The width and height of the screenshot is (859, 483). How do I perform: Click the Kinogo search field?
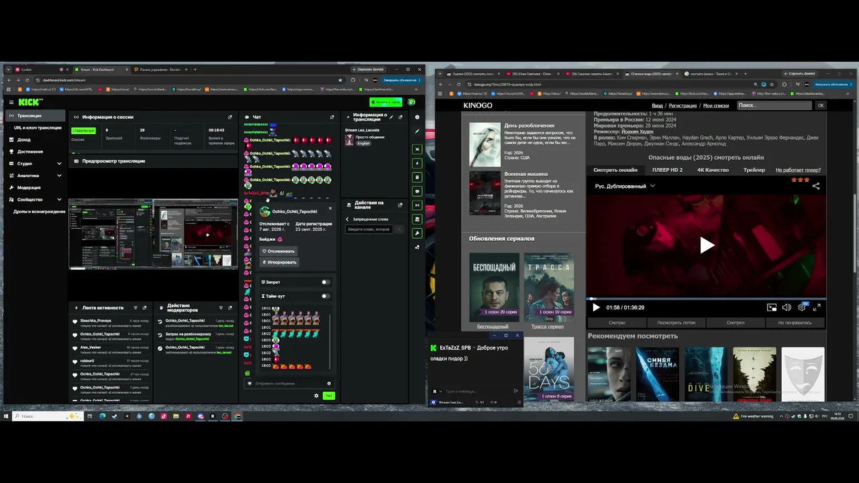774,105
